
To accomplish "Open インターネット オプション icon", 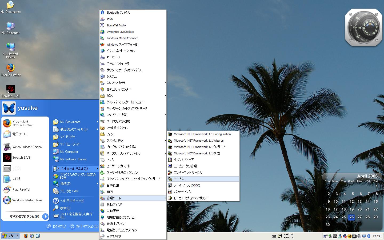I will coord(102,51).
